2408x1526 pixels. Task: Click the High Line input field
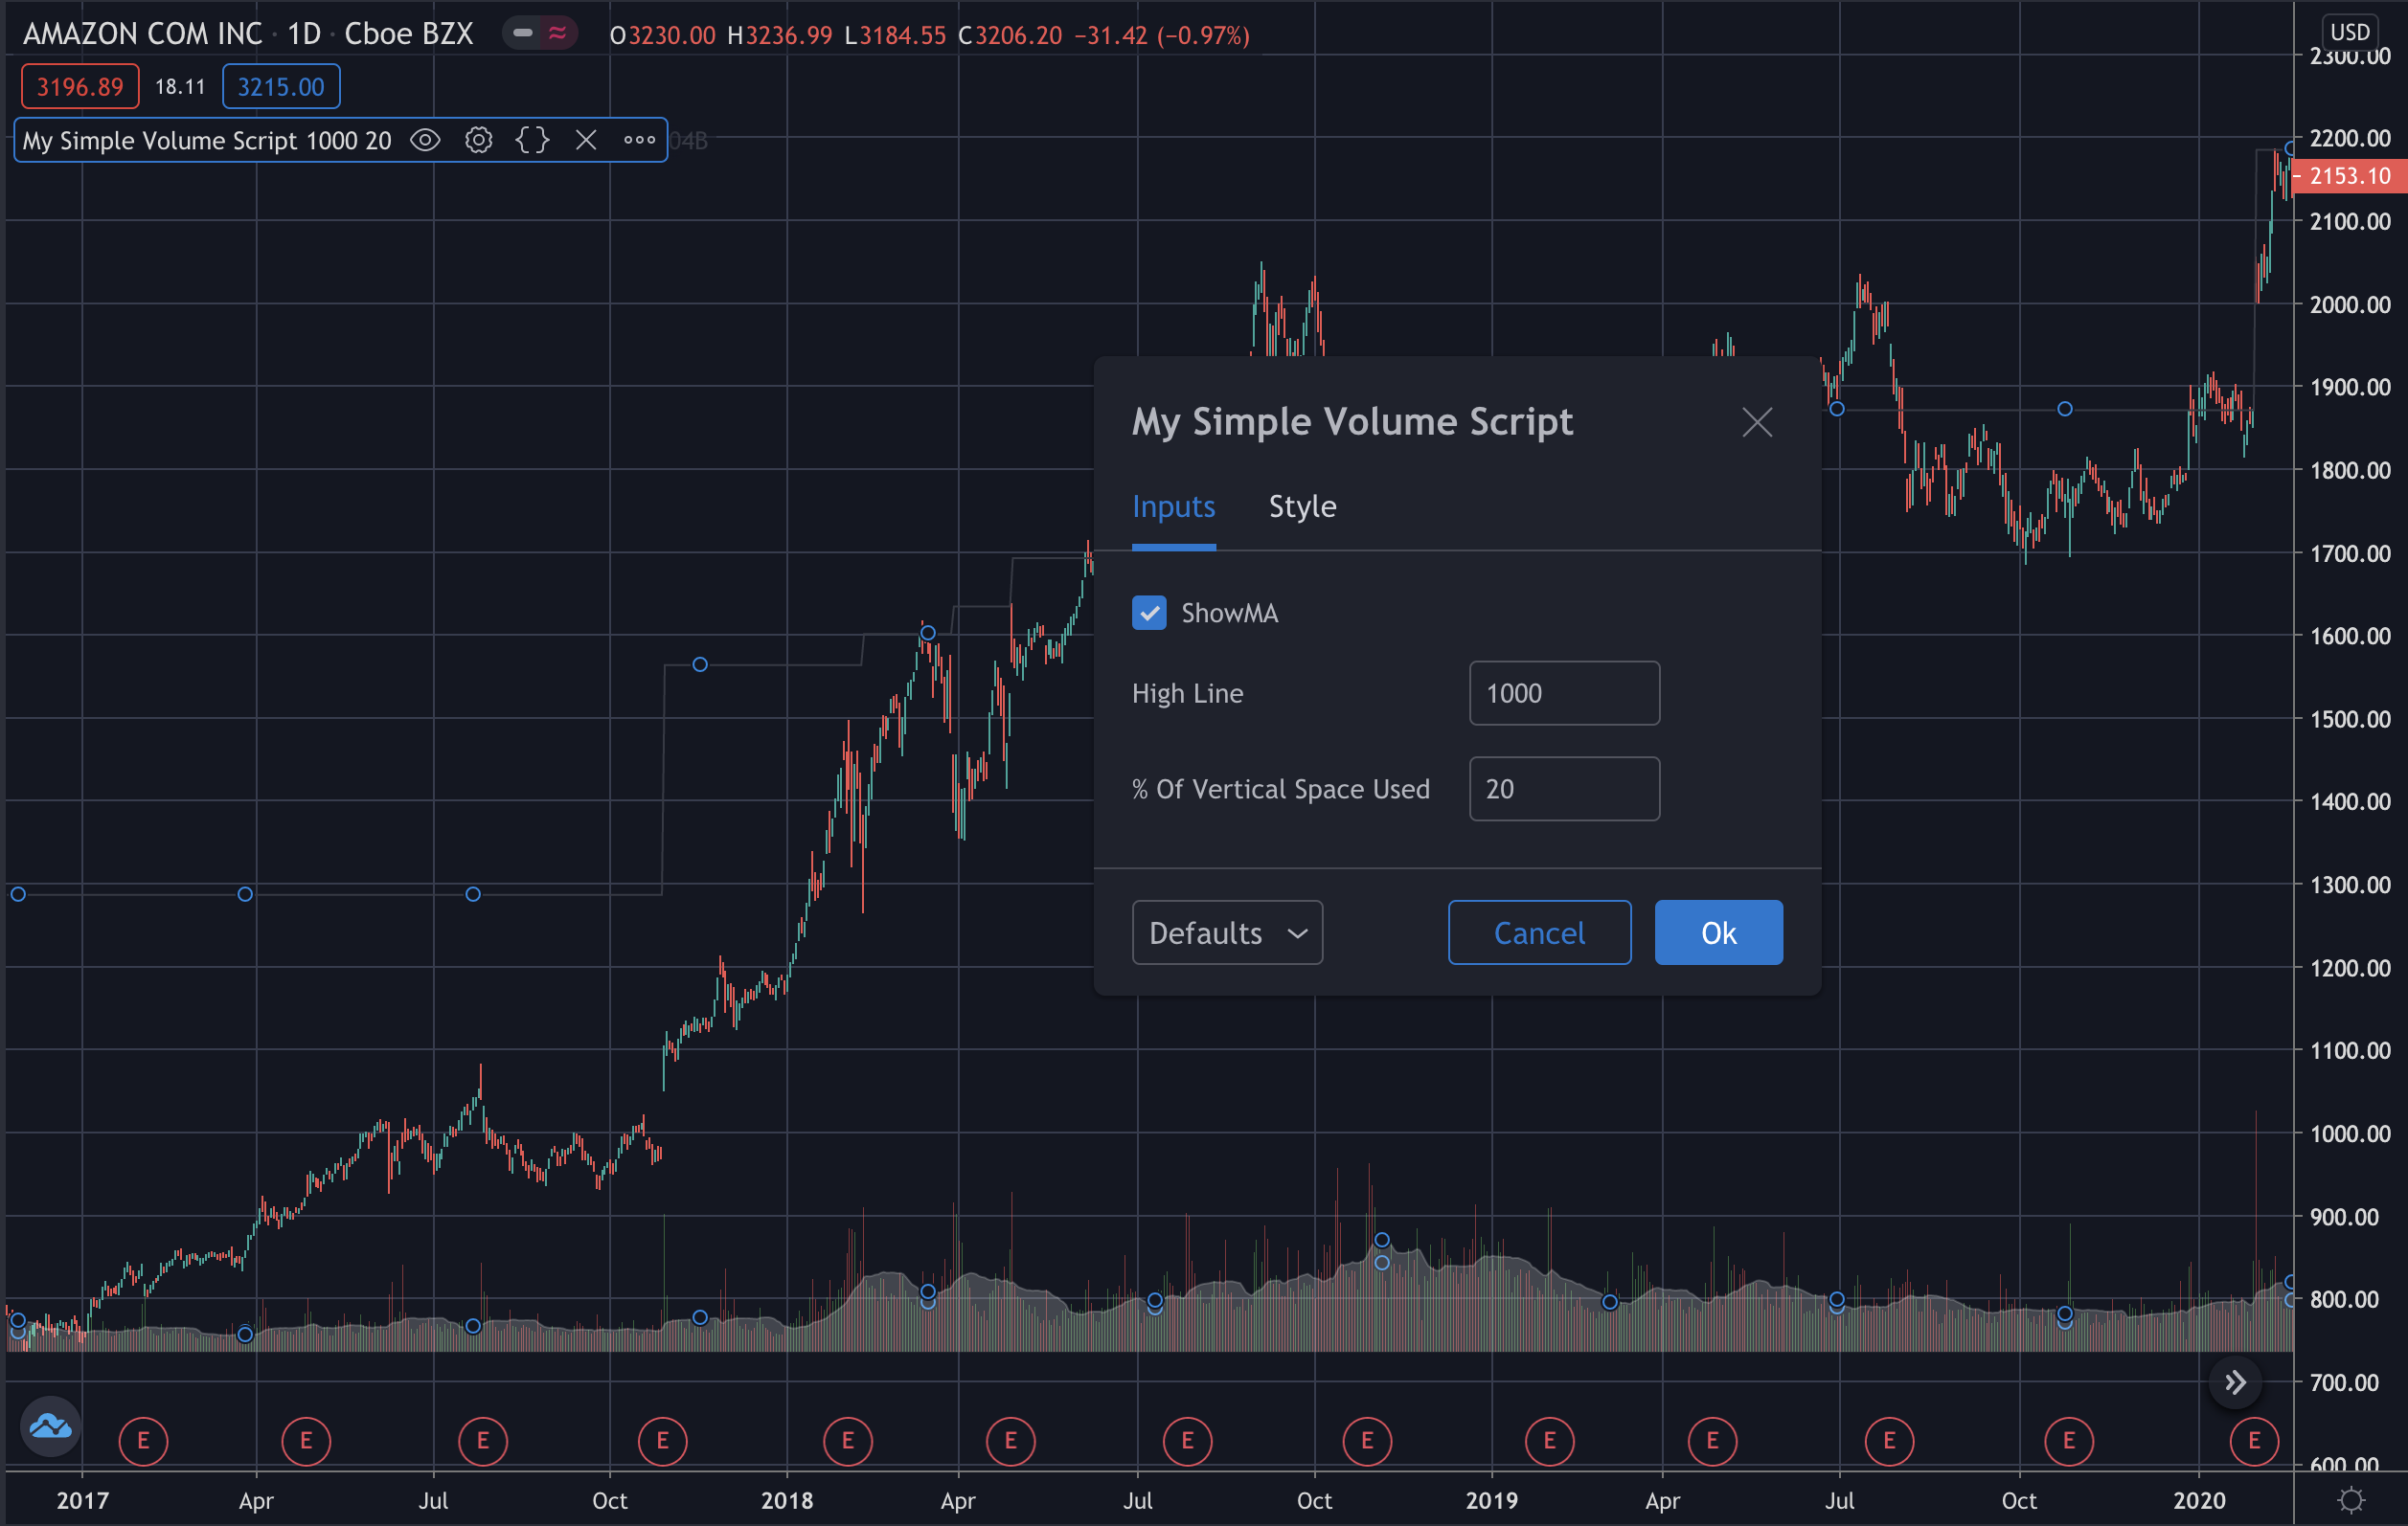(1564, 692)
